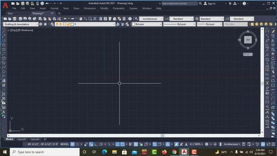Click the ByColor plot style field
Image resolution: width=277 pixels, height=156 pixels.
(235, 24)
